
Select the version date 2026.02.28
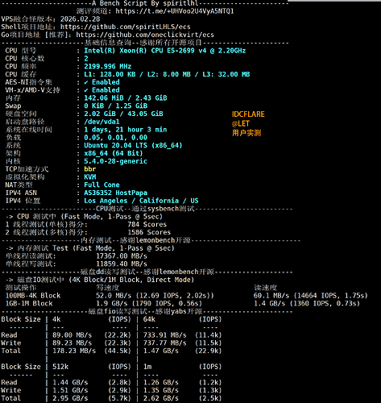pyautogui.click(x=81, y=19)
